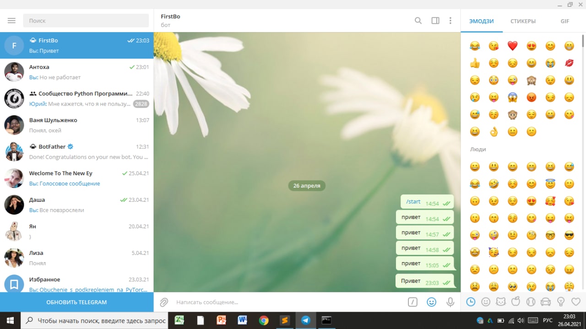This screenshot has width=586, height=329.
Task: Click the Написать сообщение message field
Action: click(x=288, y=302)
